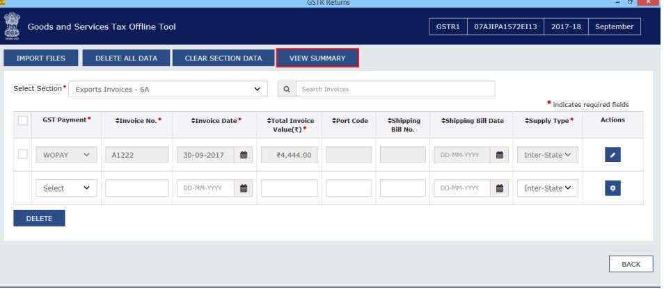Click the VIEW SUMMARY button
The height and width of the screenshot is (289, 664).
[x=317, y=58]
